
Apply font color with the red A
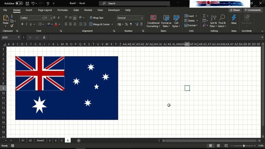(x=56, y=24)
